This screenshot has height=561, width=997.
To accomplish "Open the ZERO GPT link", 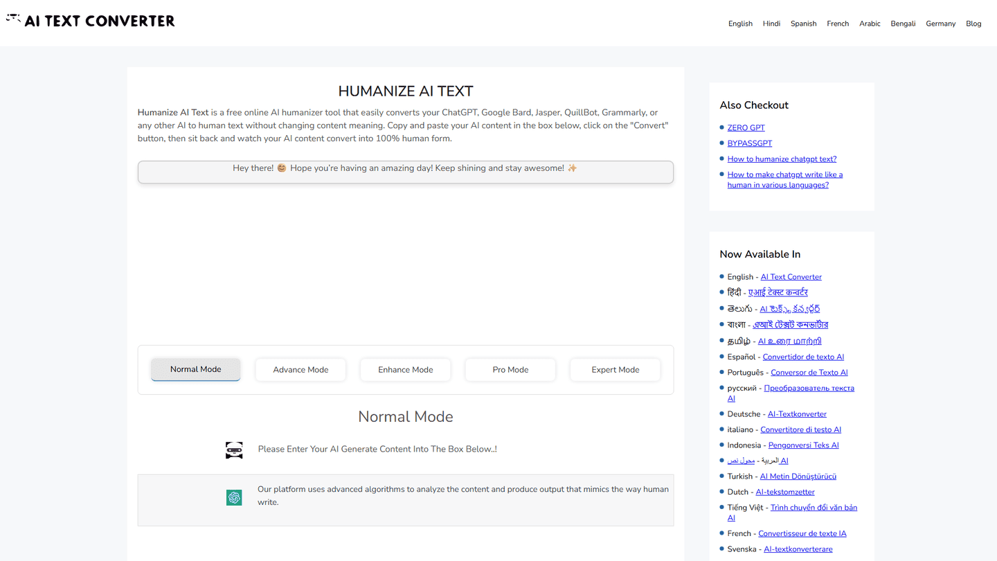I will point(746,127).
